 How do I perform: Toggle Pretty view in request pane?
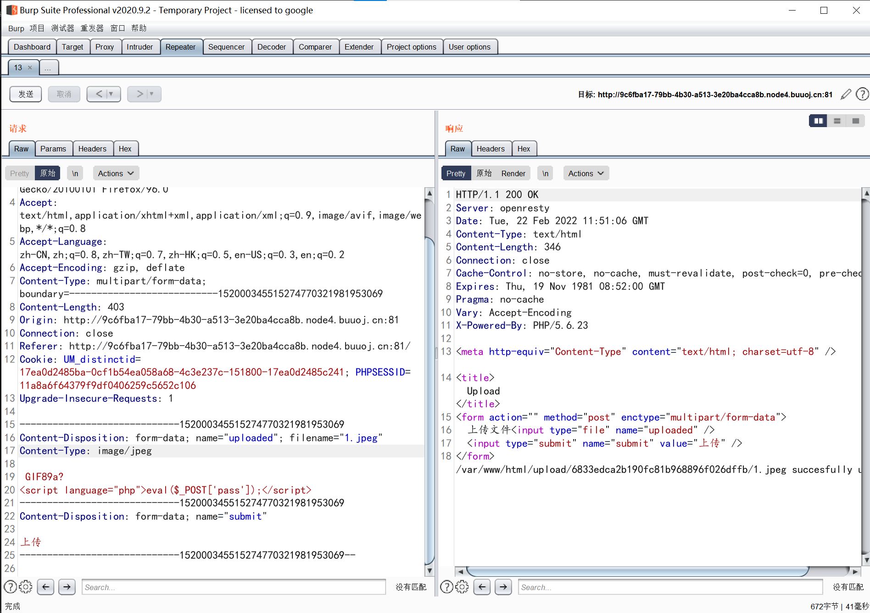pos(20,173)
